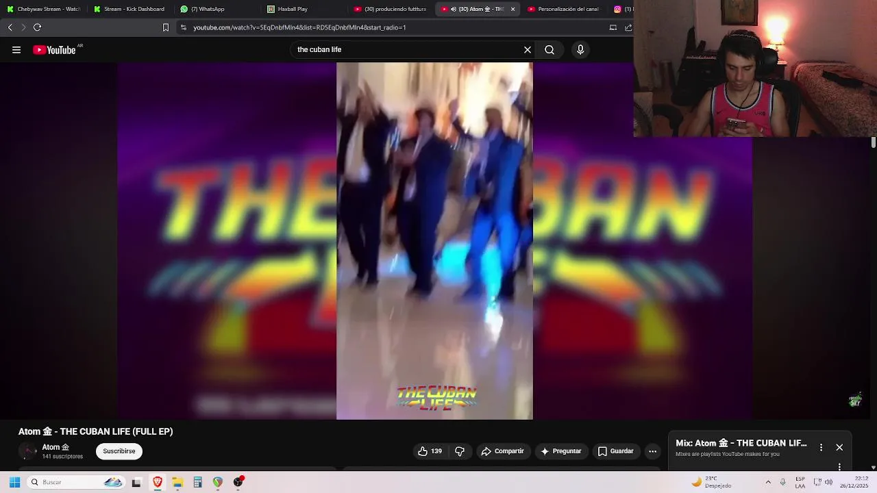Go back with browser back arrow
877x493 pixels.
click(10, 27)
